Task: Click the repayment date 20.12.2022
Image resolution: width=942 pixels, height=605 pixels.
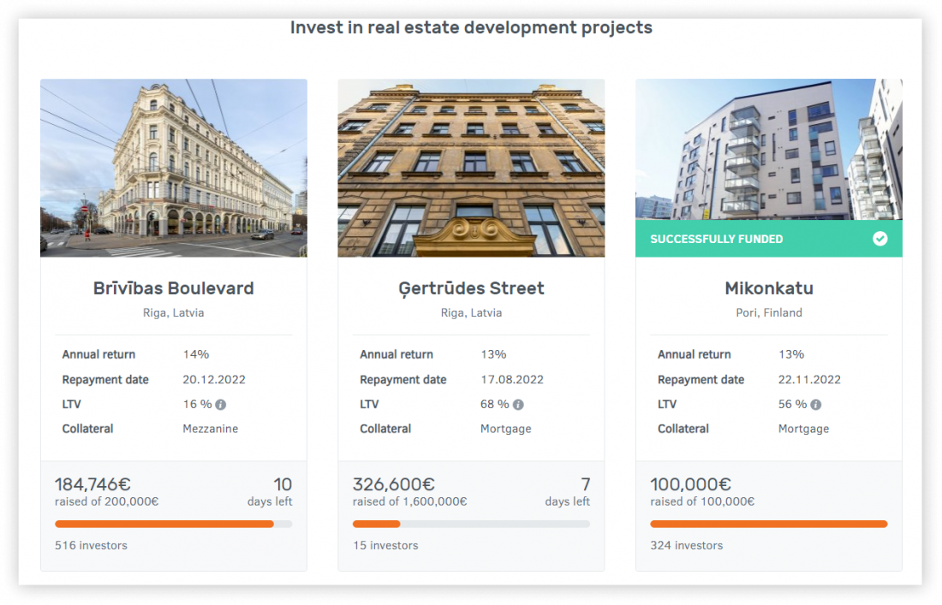Action: pos(214,380)
